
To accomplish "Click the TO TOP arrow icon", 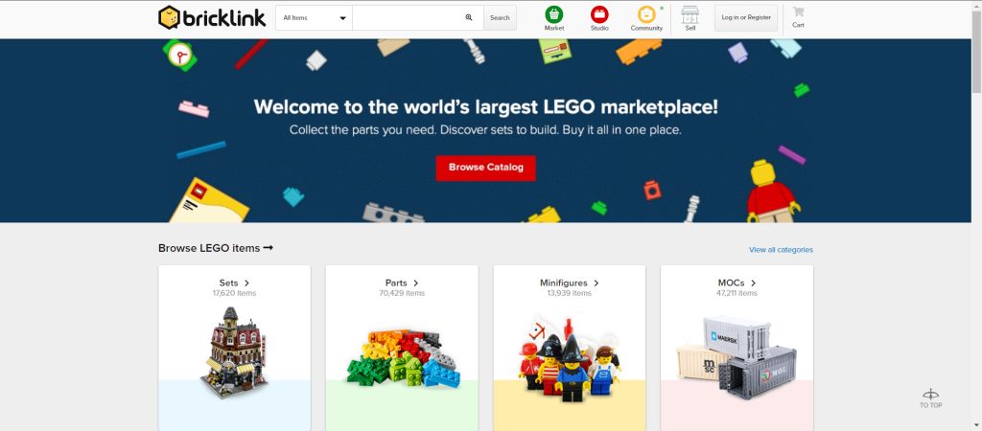I will pyautogui.click(x=930, y=394).
